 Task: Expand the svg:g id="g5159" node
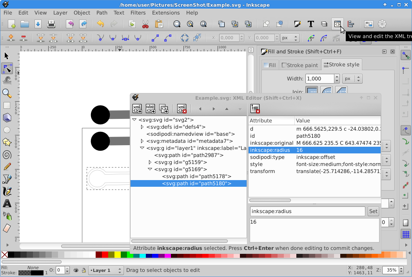click(x=150, y=162)
